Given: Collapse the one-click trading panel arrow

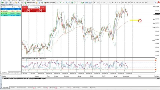Looking at the screenshot, I should coord(22,5).
